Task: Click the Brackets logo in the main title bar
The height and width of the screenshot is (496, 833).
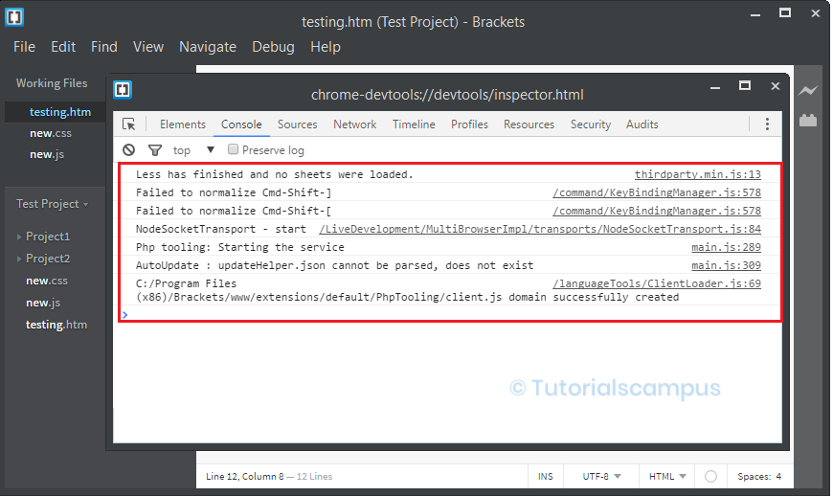Action: coord(14,17)
